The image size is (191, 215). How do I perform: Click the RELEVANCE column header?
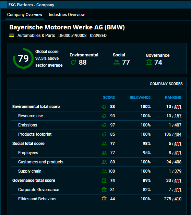click(x=140, y=97)
